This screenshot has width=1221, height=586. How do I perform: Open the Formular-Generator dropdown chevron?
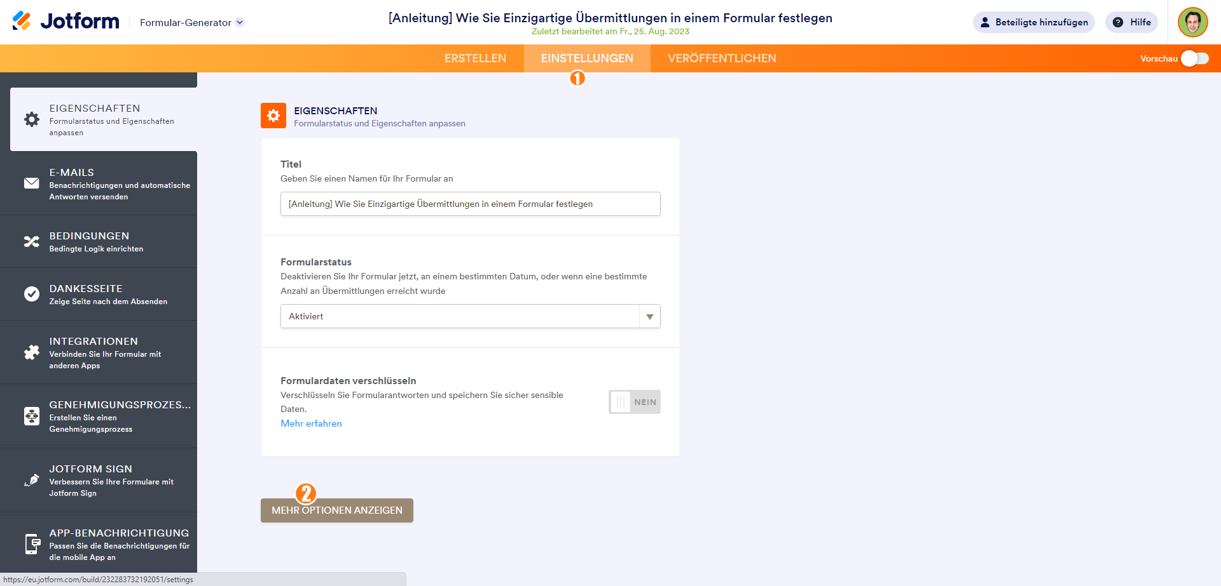[240, 22]
